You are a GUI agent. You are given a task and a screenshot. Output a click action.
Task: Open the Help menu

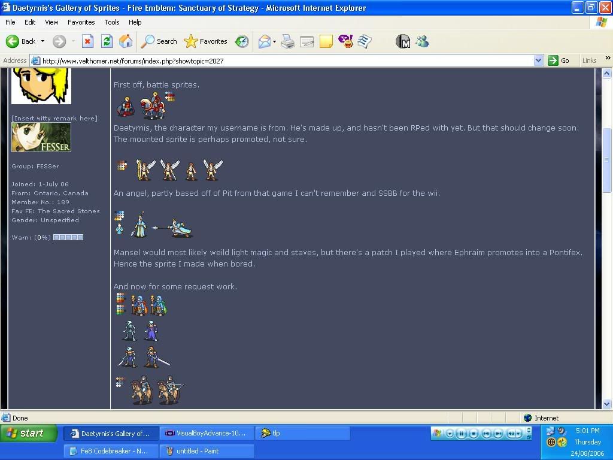coord(135,22)
